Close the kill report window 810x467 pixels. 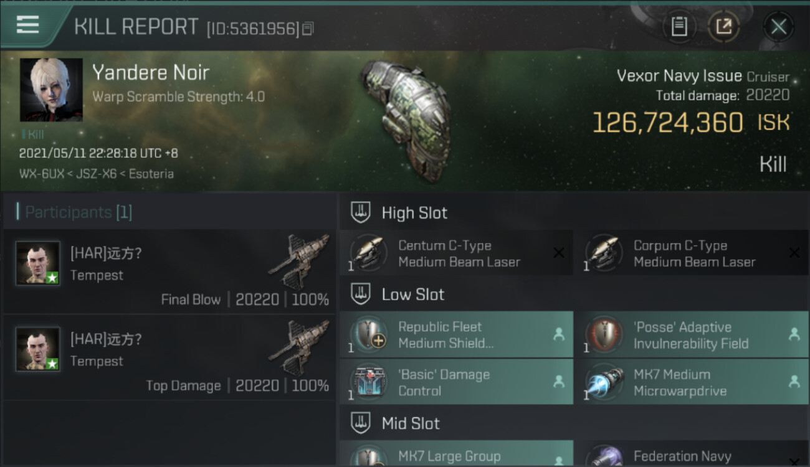(x=778, y=26)
